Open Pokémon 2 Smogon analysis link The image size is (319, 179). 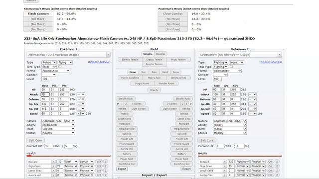(x=271, y=62)
